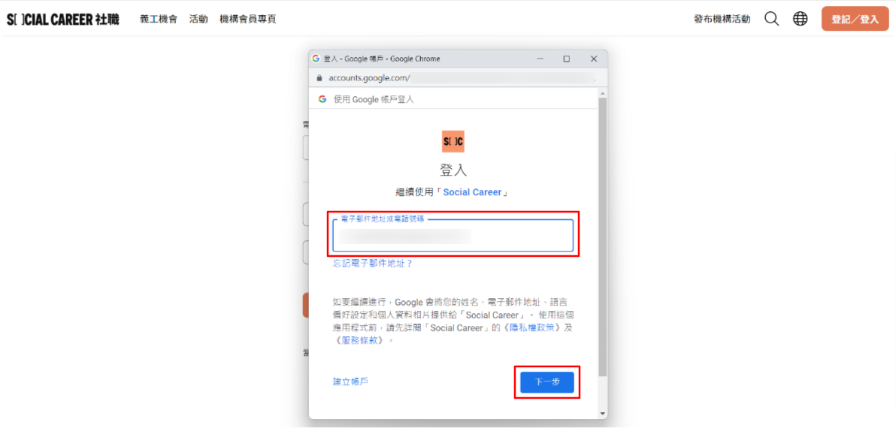Open the 機構會員專頁 menu item
This screenshot has width=896, height=428.
pyautogui.click(x=248, y=20)
